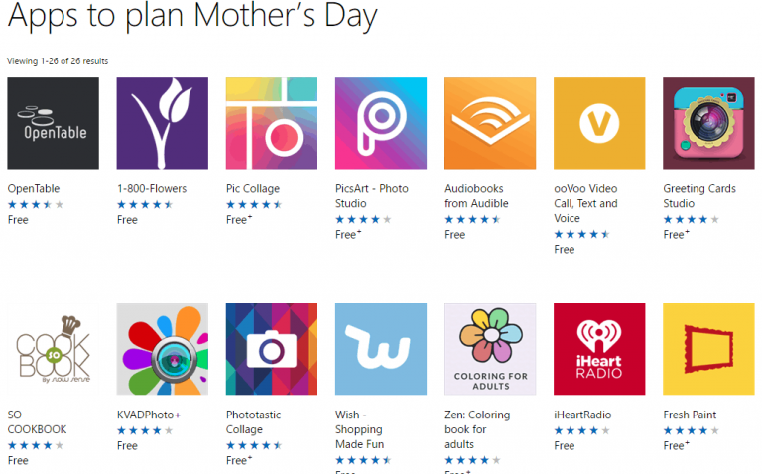Open the Fresh Paint yellow icon
This screenshot has height=474, width=762.
coord(709,349)
